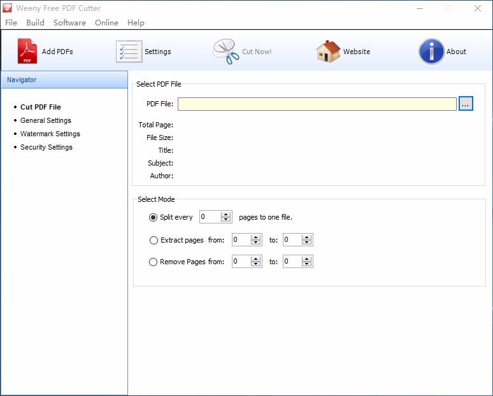Open the File menu
The width and height of the screenshot is (493, 396).
coord(11,23)
